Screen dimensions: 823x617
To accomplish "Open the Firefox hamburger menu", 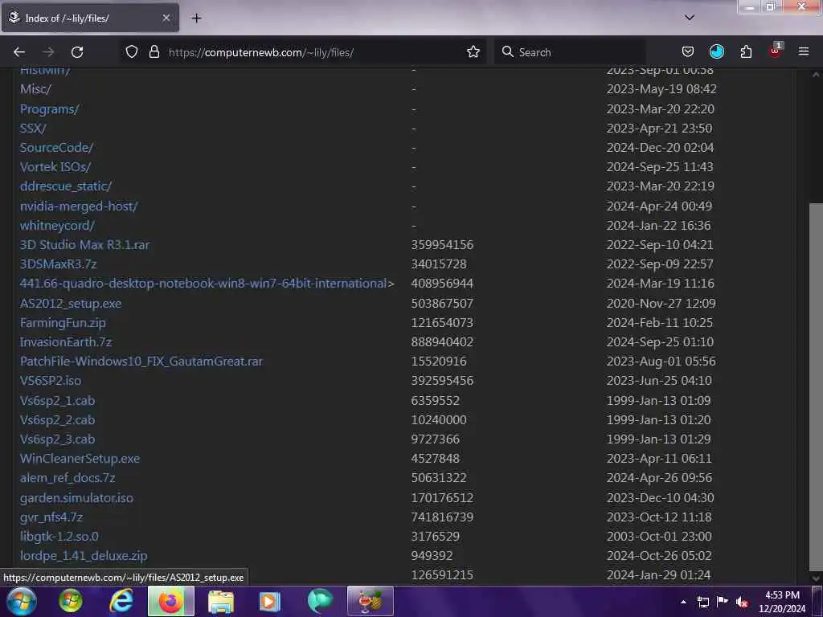I will coord(803,51).
